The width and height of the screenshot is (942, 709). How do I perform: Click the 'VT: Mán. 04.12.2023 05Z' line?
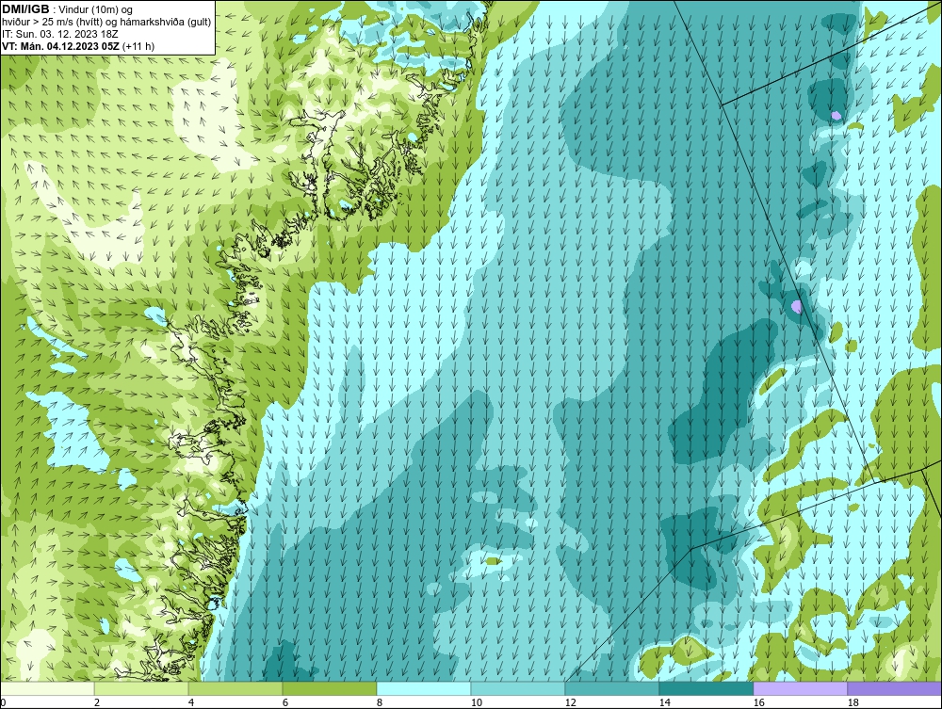[x=78, y=46]
